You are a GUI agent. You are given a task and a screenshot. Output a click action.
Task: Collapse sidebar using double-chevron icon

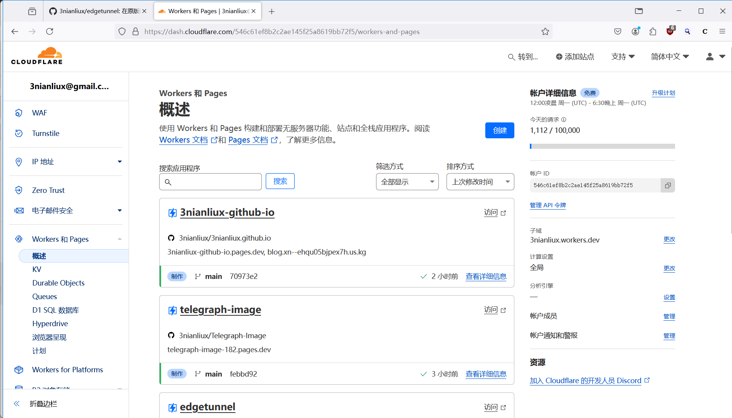point(17,404)
